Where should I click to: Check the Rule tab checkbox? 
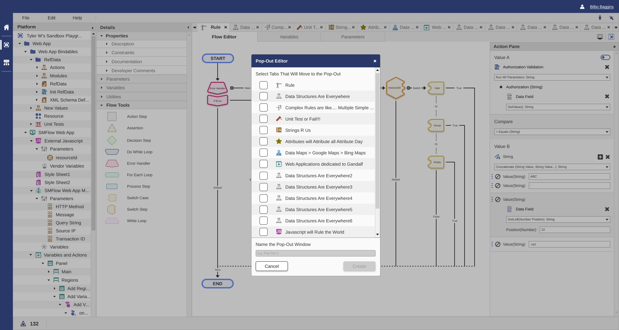[x=263, y=85]
